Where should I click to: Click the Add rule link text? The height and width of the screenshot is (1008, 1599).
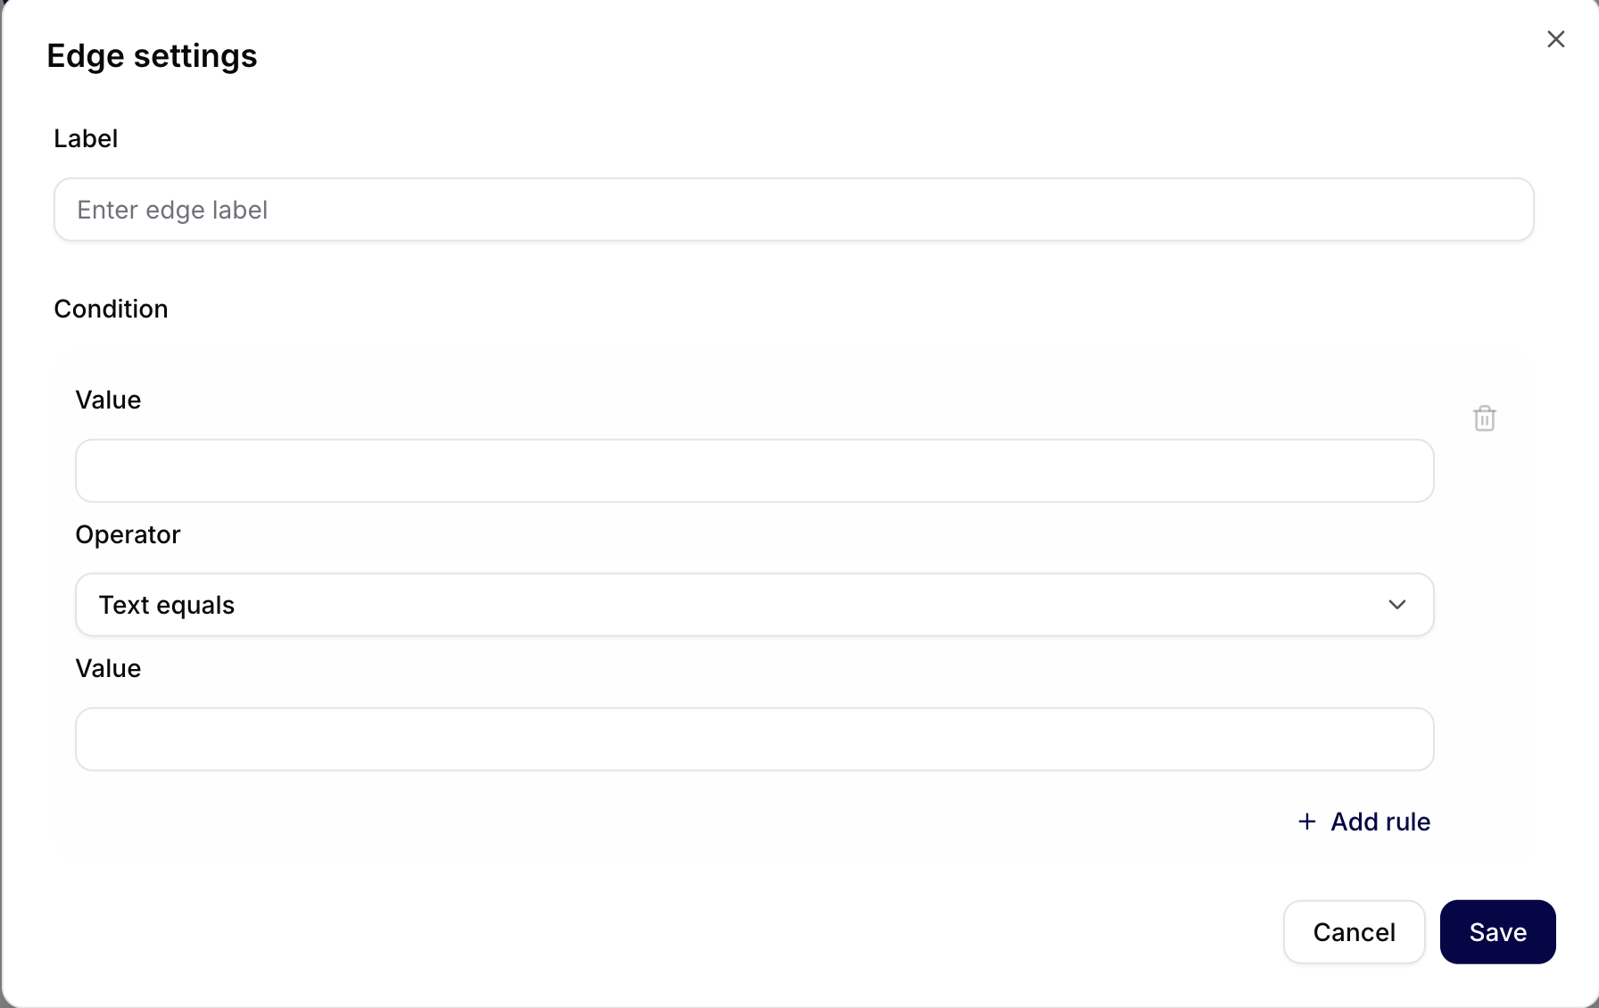click(x=1379, y=822)
